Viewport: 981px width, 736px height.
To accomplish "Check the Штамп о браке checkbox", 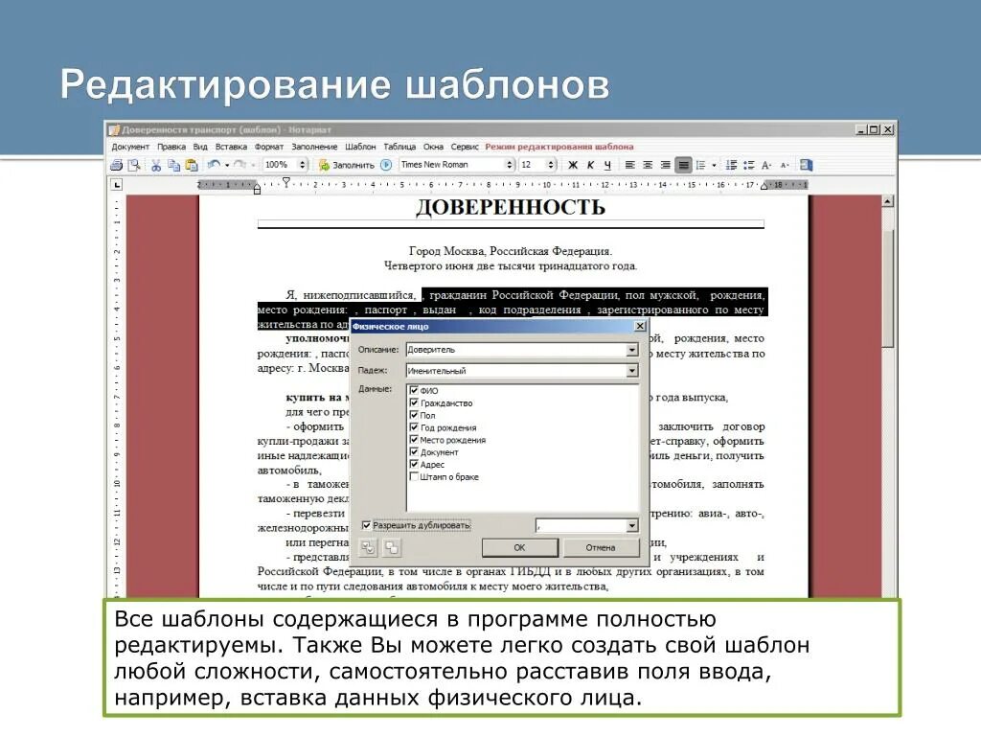I will tap(414, 476).
